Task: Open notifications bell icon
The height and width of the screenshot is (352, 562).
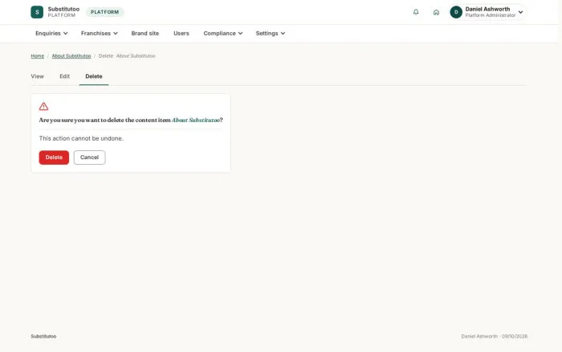Action: click(416, 12)
